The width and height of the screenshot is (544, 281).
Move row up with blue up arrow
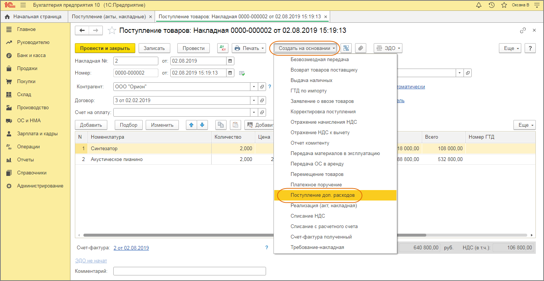coord(192,125)
